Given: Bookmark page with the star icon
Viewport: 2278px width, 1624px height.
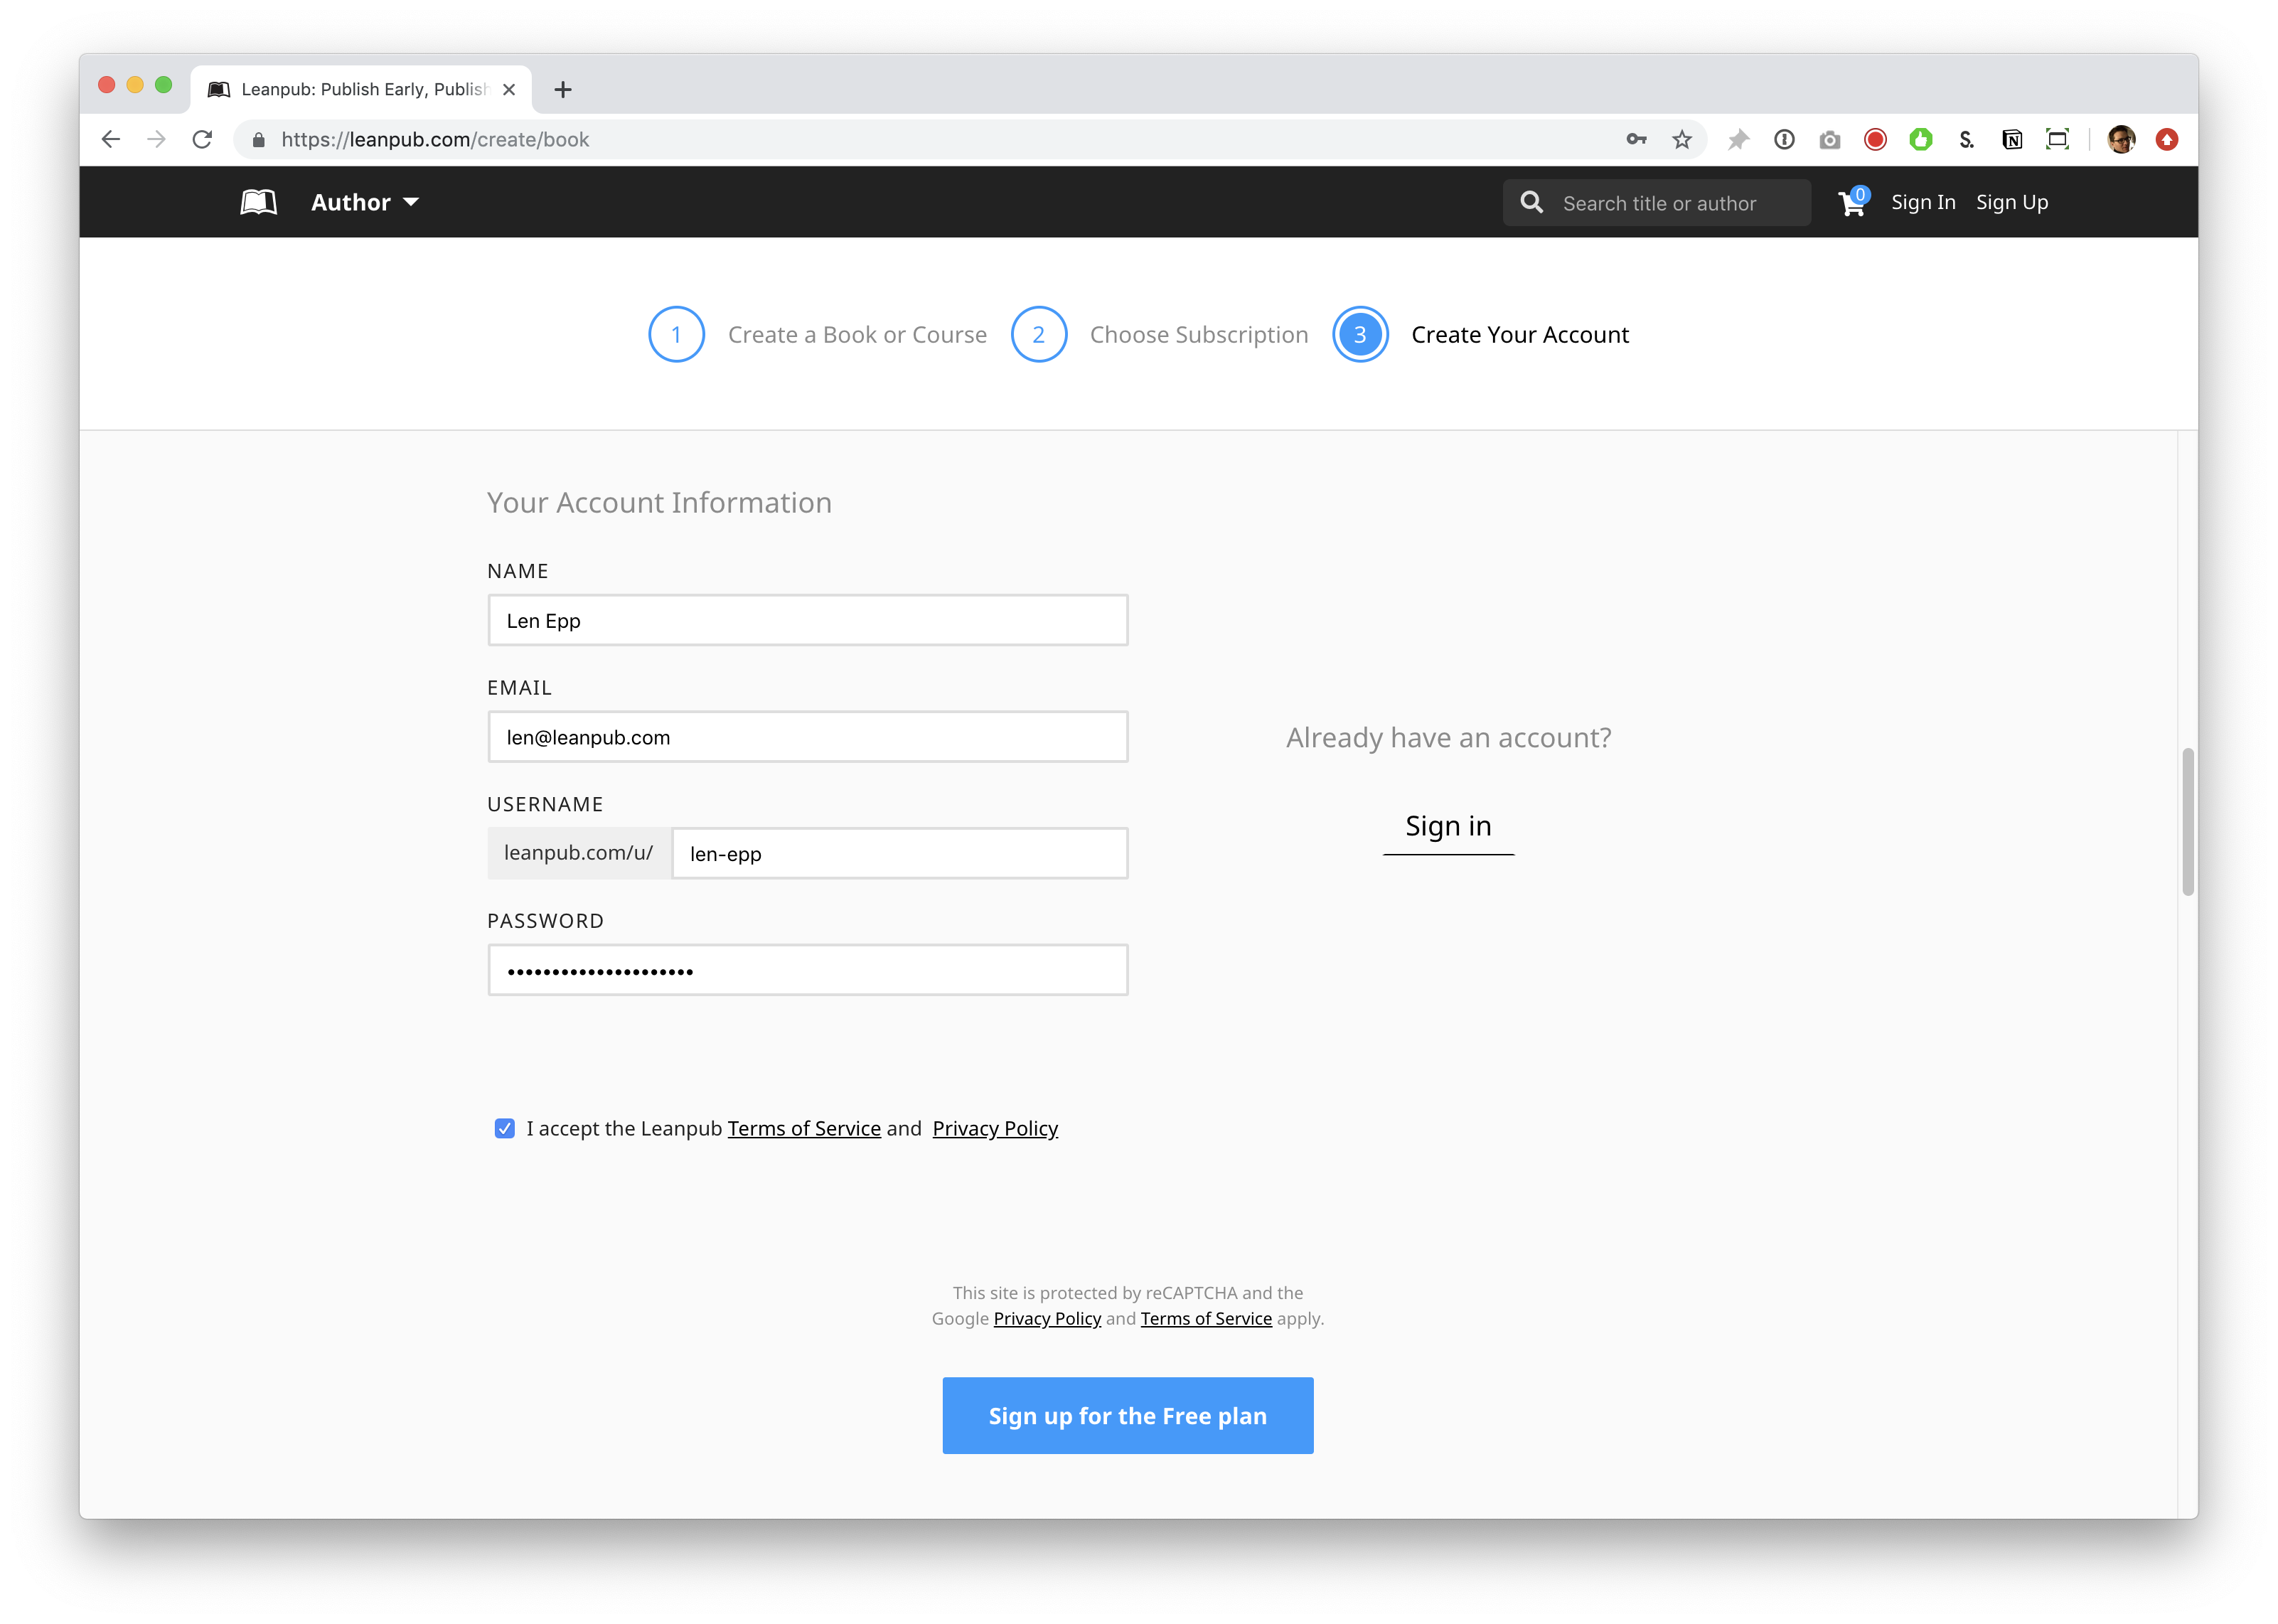Looking at the screenshot, I should point(1682,140).
